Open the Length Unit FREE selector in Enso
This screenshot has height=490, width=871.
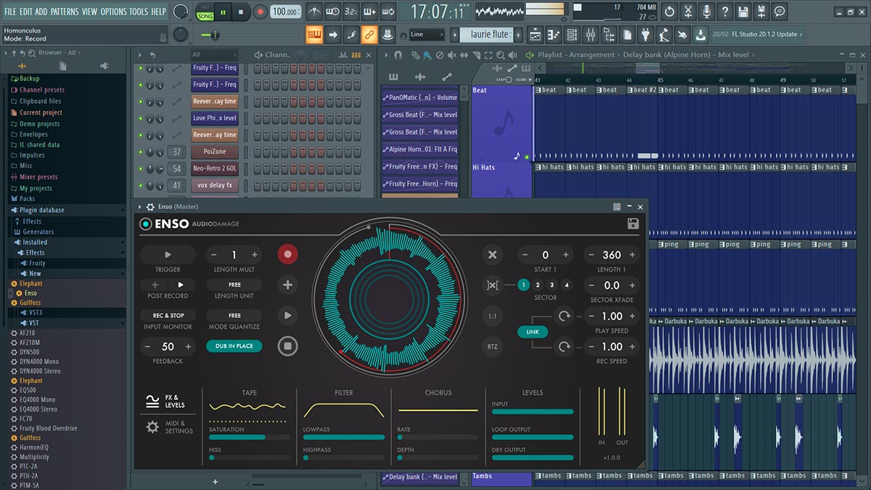click(234, 285)
